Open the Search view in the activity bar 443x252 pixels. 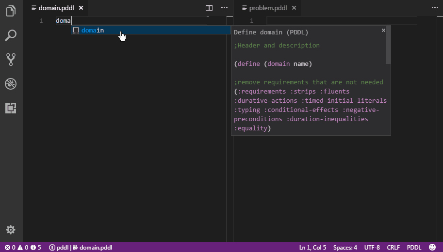pos(11,35)
